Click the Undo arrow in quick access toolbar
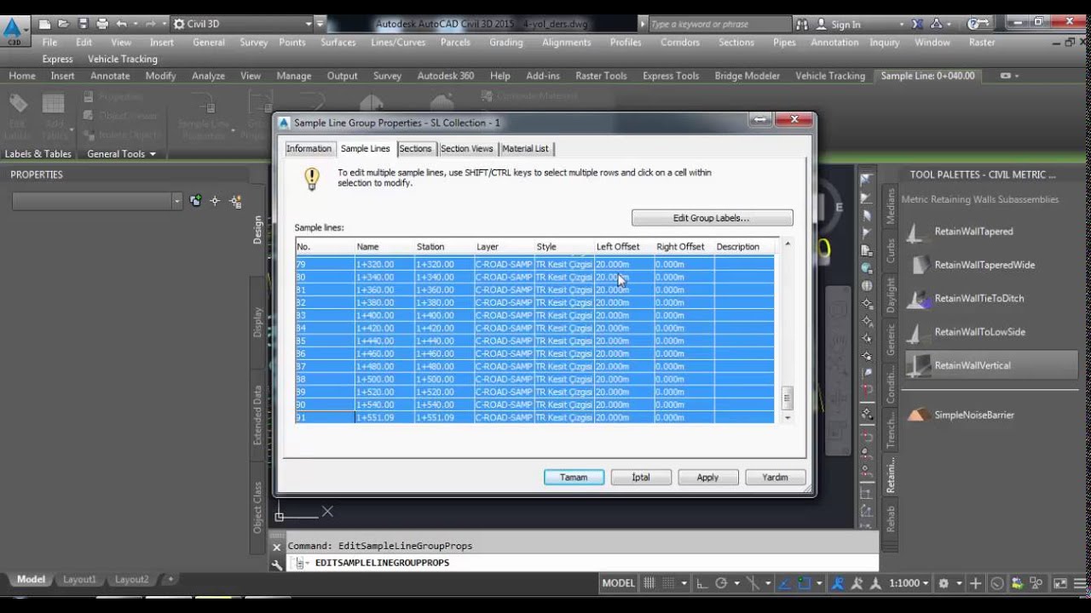The height and width of the screenshot is (613, 1091). [x=121, y=24]
